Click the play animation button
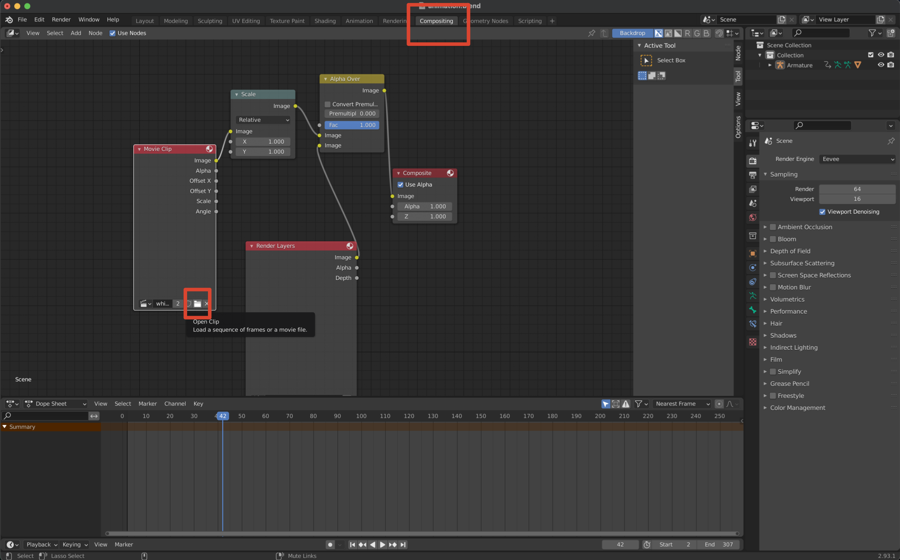The image size is (900, 560). pos(383,544)
